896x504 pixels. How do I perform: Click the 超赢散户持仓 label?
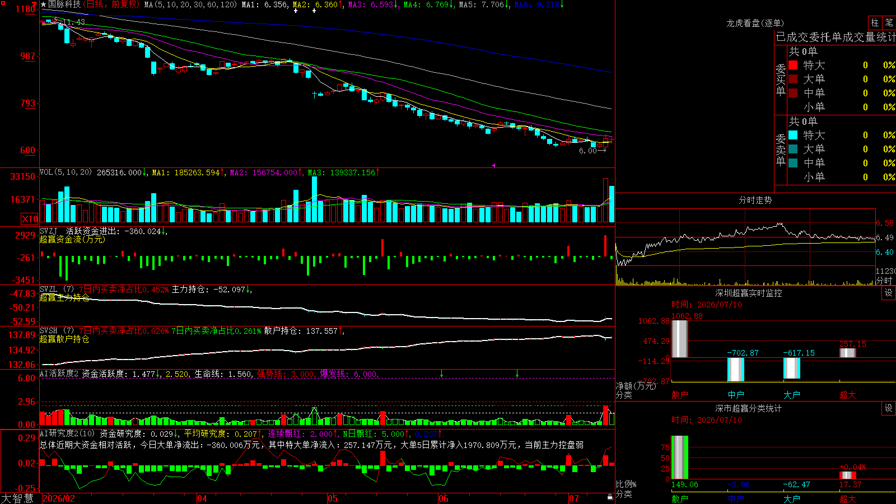click(x=64, y=339)
